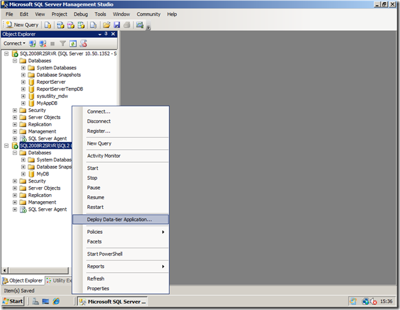Click the Refresh icon in Object Explorer toolbar

tap(73, 44)
